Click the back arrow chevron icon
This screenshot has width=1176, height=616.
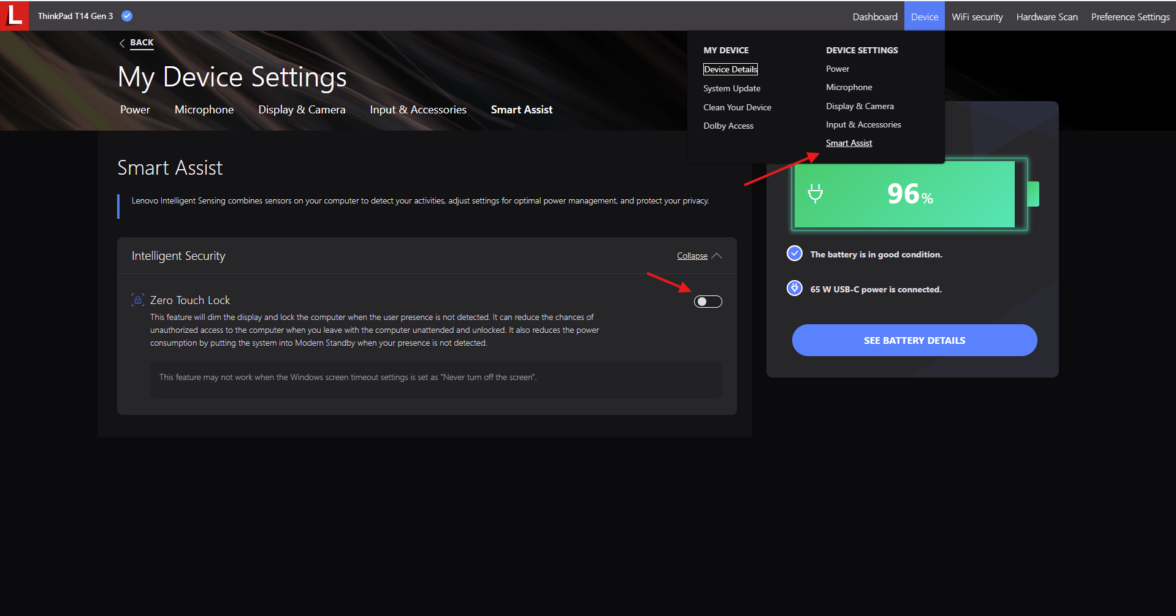pyautogui.click(x=122, y=43)
